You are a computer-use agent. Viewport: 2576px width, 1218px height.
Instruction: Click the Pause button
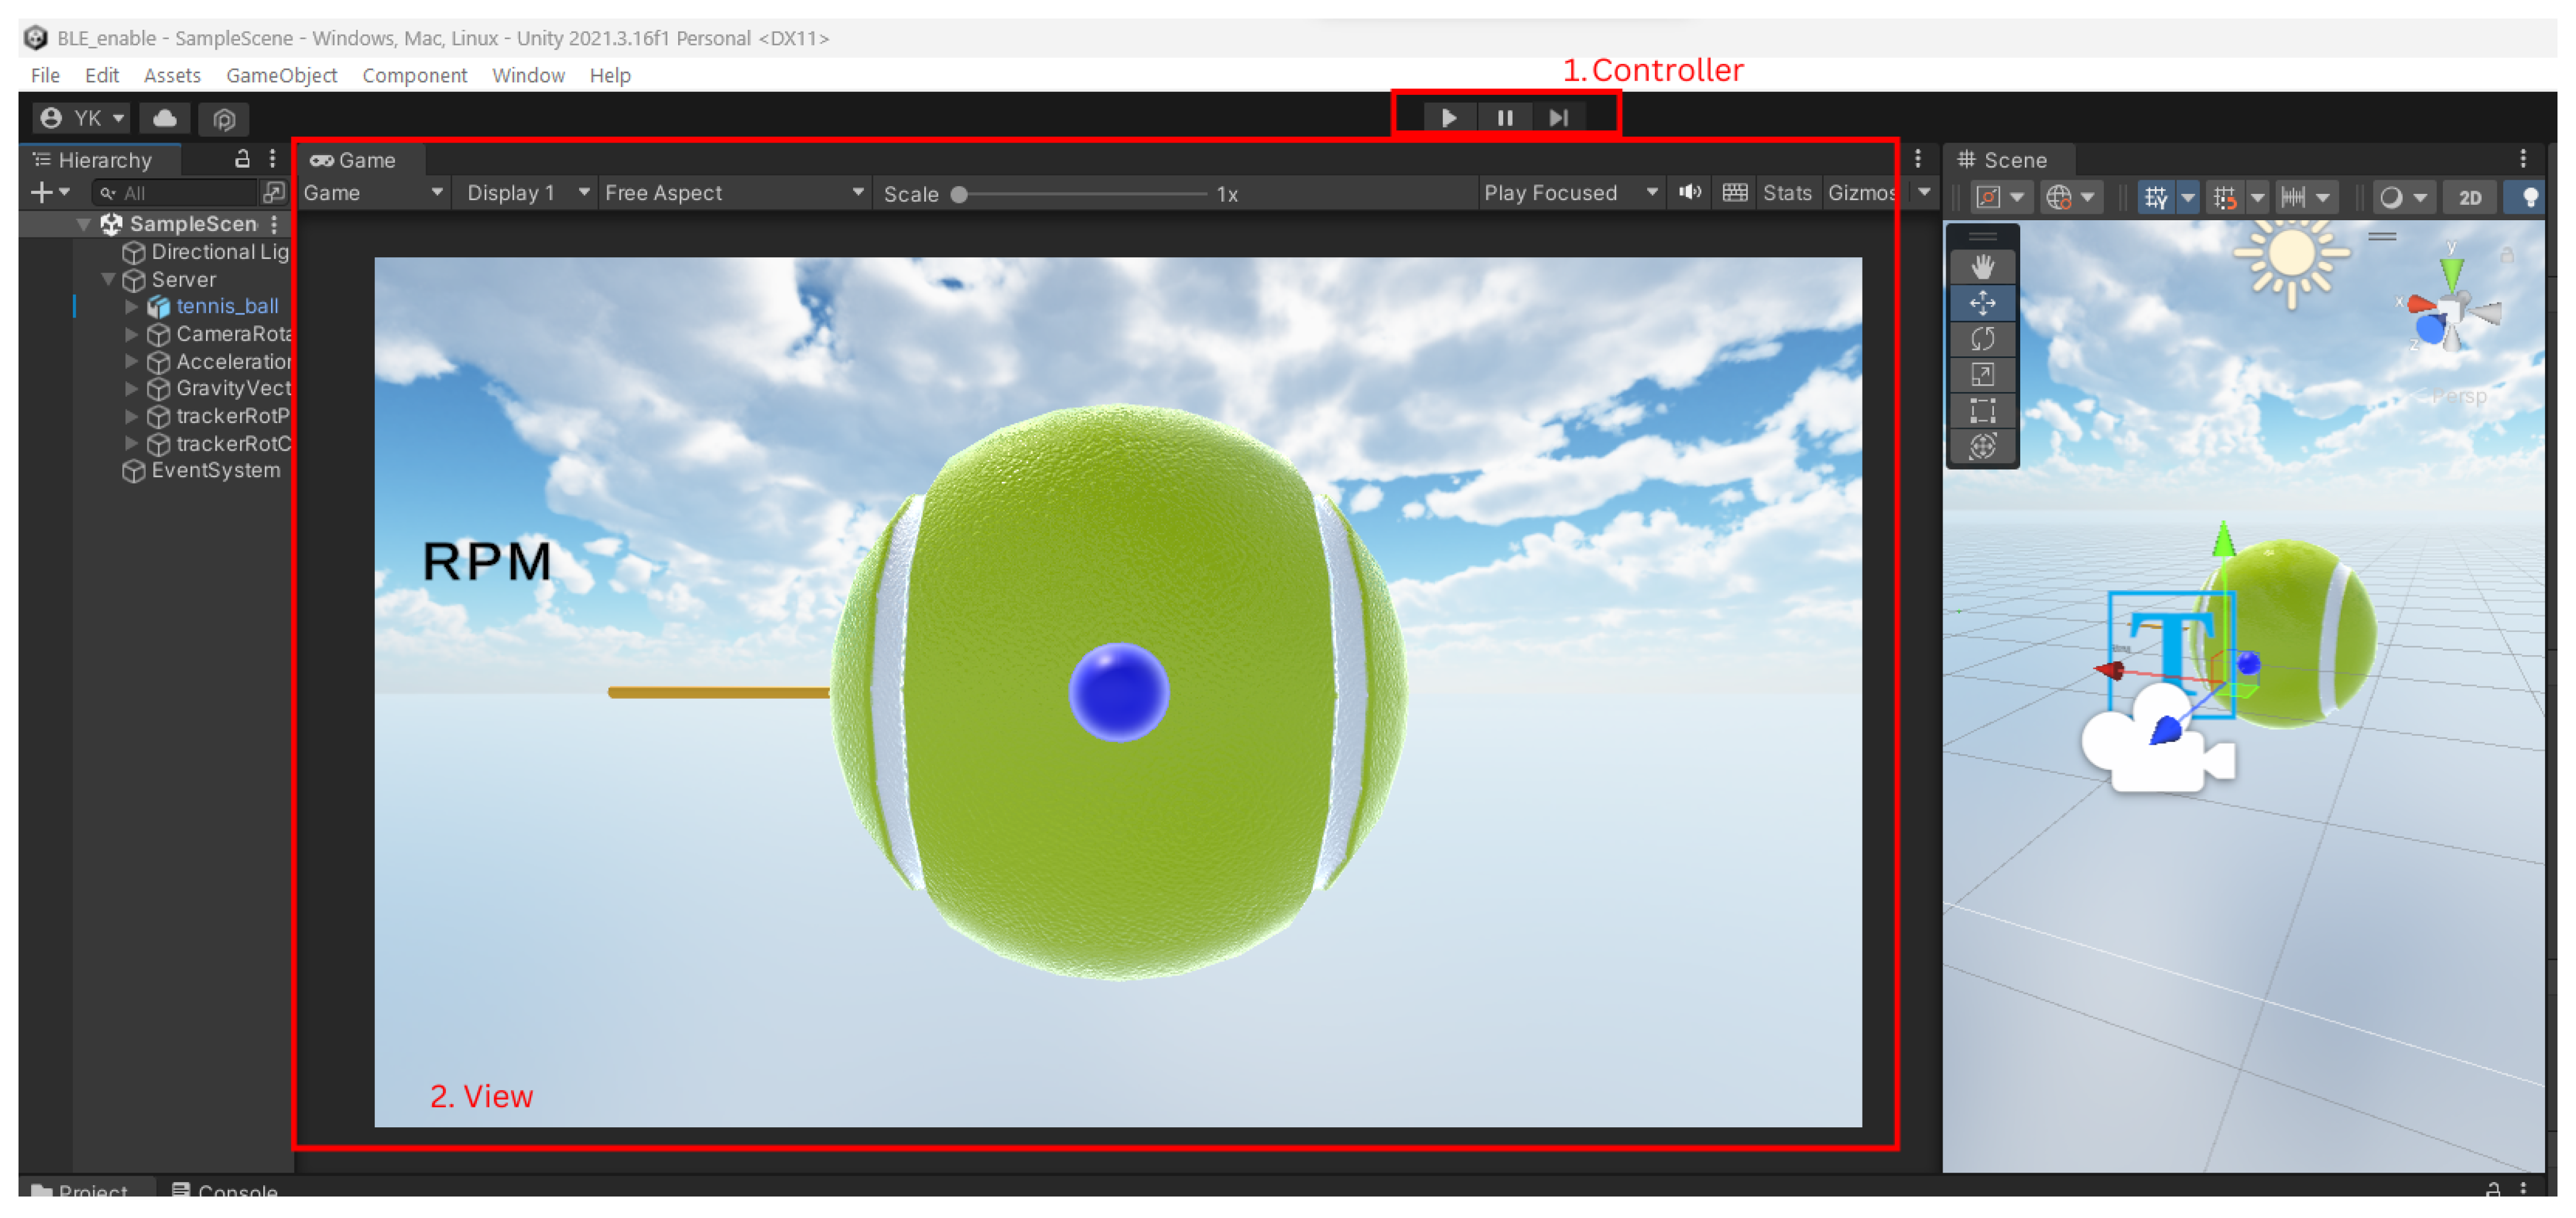point(1504,118)
